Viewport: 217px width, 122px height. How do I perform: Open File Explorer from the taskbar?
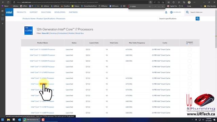coord(8,120)
